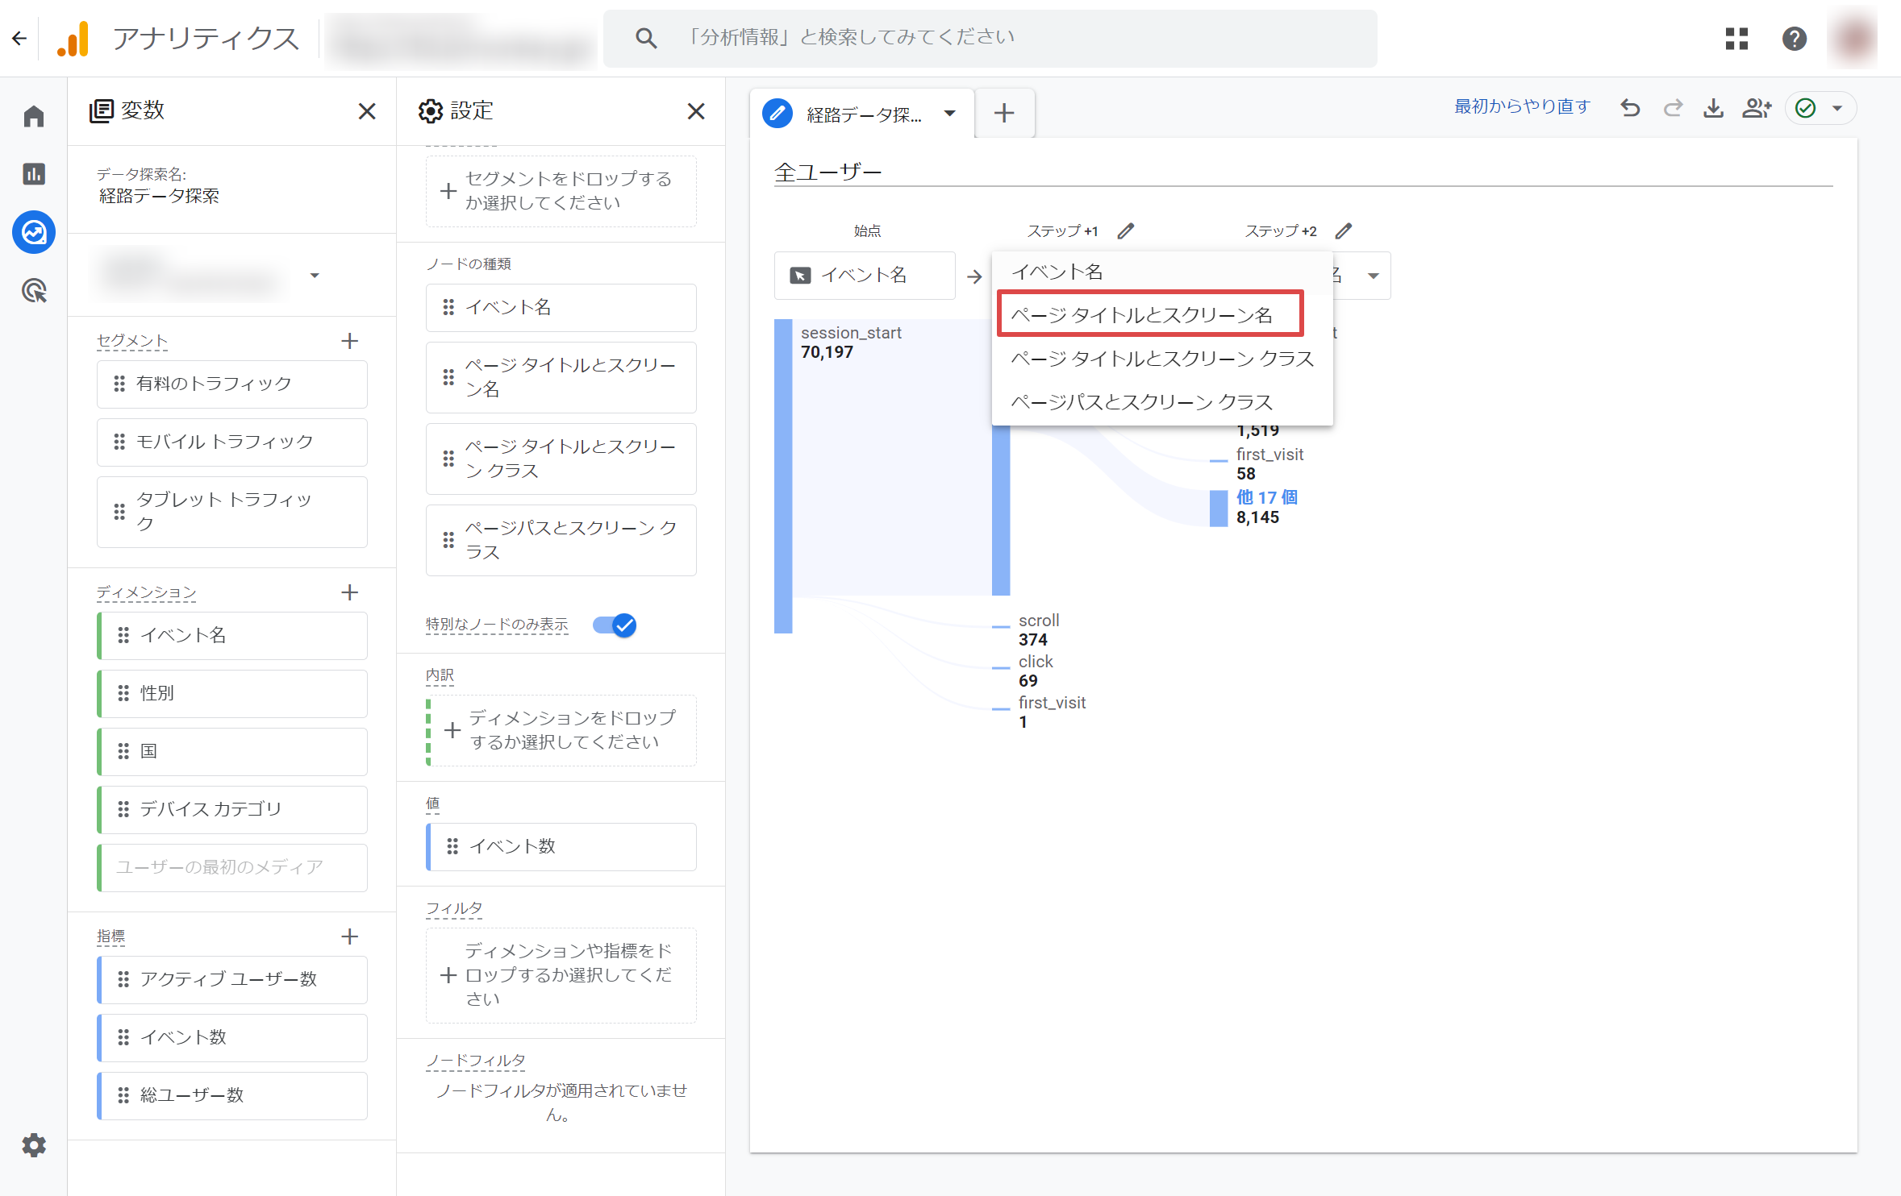Add a new dimension with plus icon
The height and width of the screenshot is (1196, 1901).
pos(349,592)
